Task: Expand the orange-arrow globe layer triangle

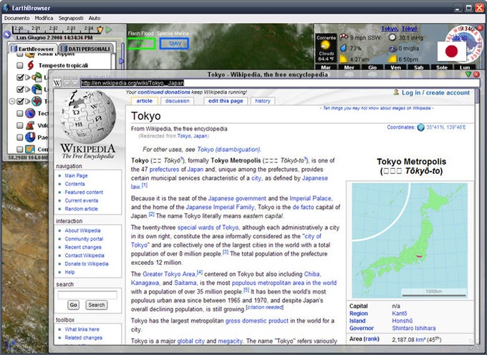Action: tap(27, 77)
